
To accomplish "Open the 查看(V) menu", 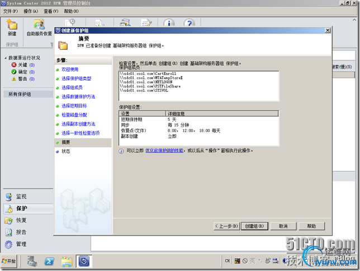I will [x=51, y=11].
